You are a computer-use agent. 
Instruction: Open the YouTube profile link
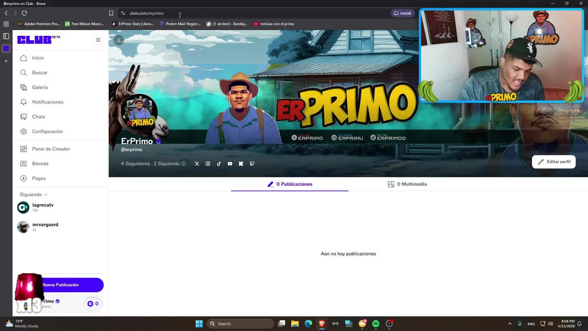point(230,164)
